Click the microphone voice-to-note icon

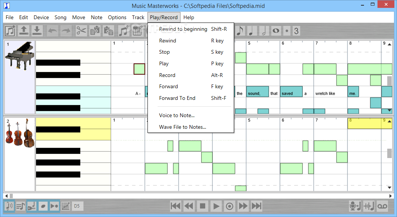(x=355, y=206)
